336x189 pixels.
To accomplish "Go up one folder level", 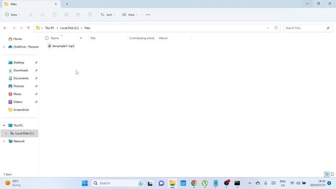I will (28, 28).
